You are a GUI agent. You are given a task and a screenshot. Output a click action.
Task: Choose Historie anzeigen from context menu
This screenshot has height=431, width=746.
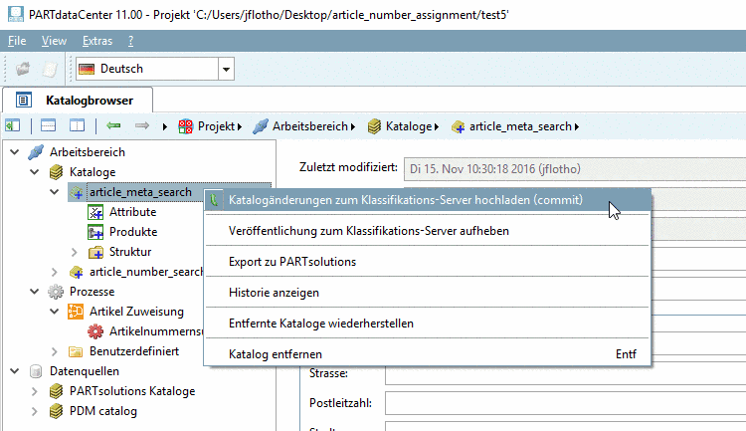click(274, 293)
